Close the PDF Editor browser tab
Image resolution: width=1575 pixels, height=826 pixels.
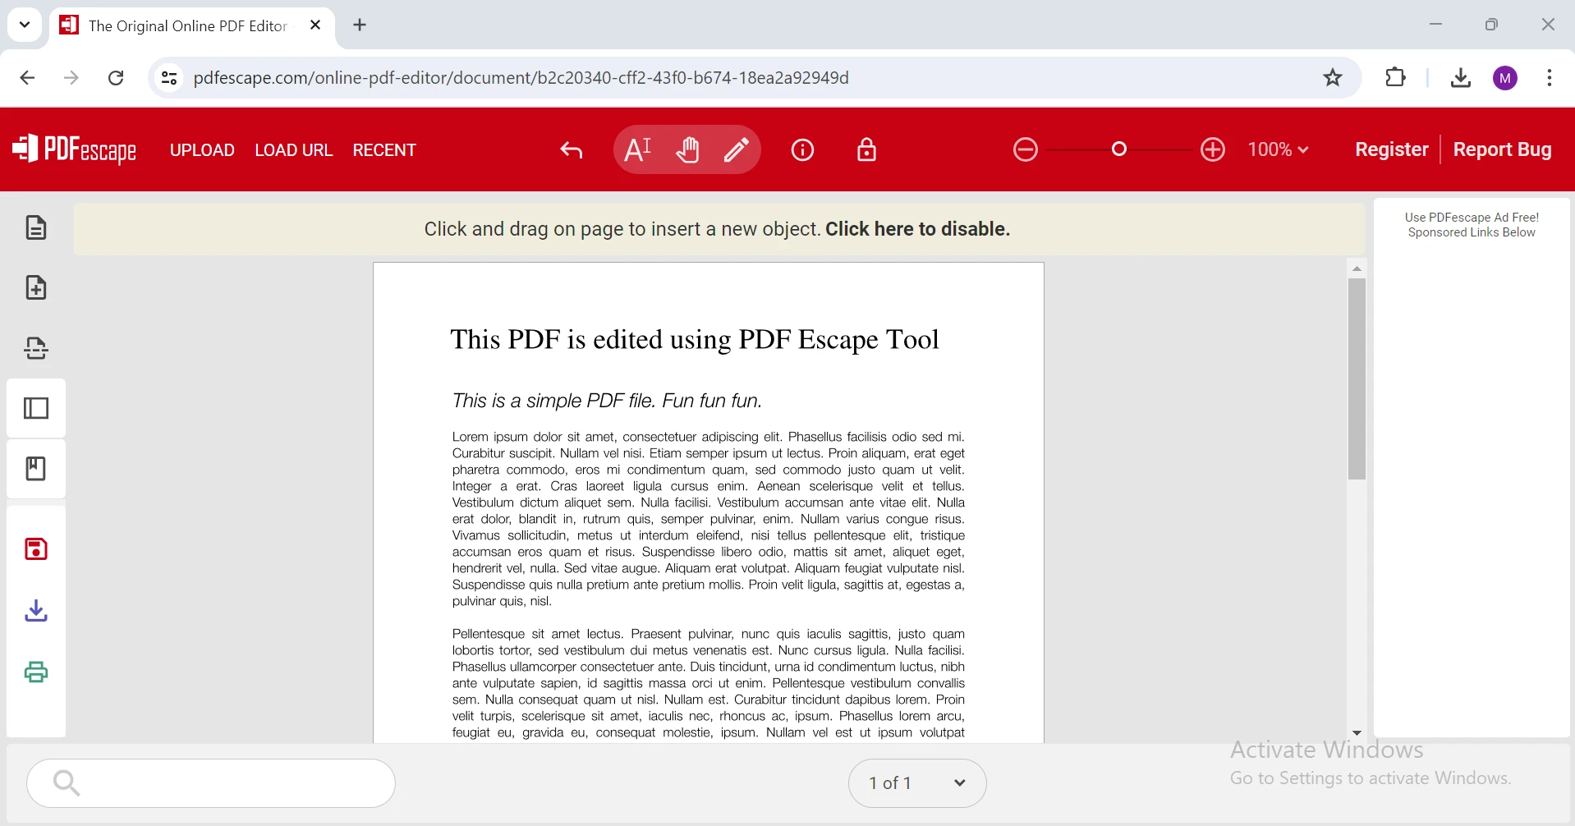click(315, 25)
